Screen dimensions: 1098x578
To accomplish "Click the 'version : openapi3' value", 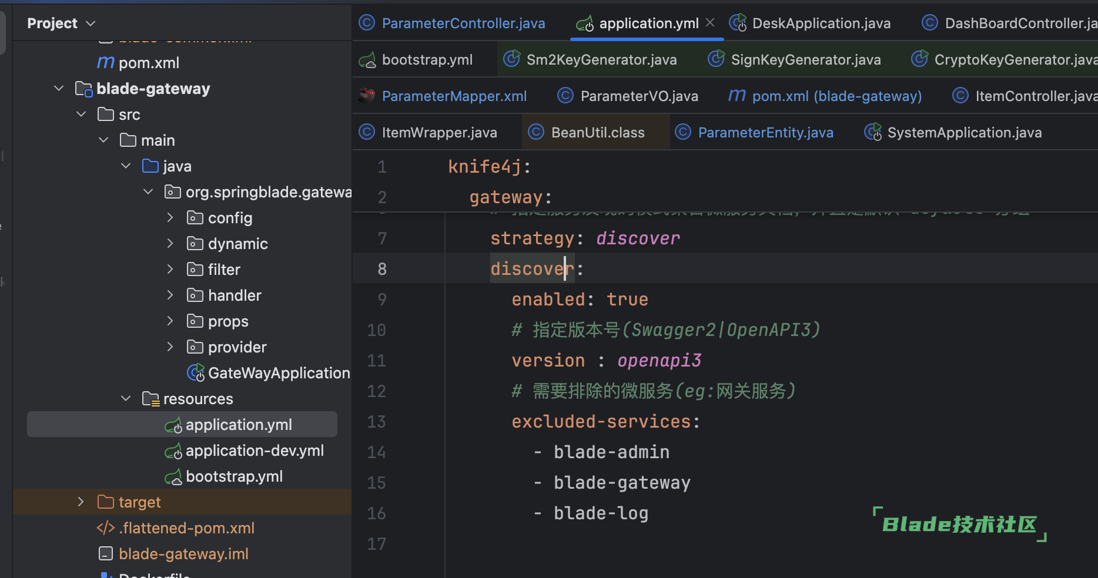I will click(660, 361).
